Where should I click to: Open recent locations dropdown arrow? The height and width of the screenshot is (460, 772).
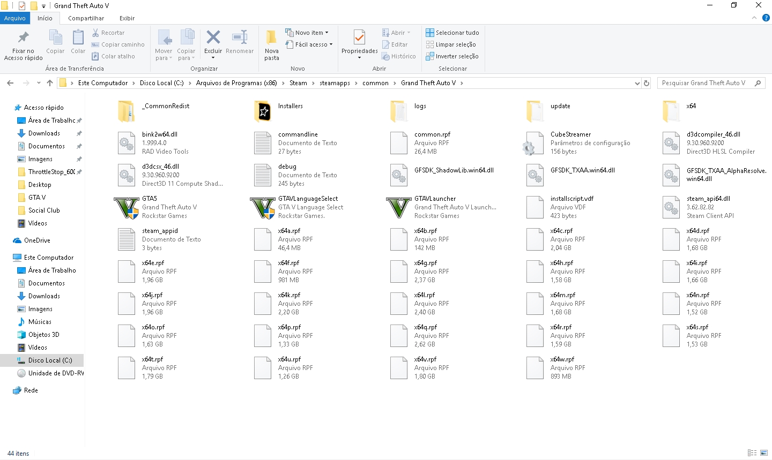39,83
